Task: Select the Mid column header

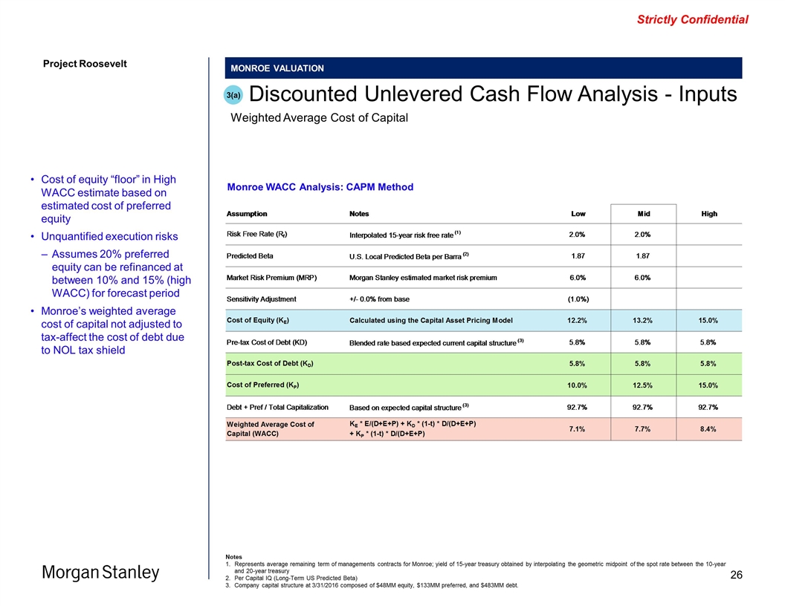Action: pyautogui.click(x=643, y=213)
